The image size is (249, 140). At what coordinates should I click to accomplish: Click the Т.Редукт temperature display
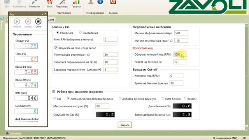(x=26, y=46)
